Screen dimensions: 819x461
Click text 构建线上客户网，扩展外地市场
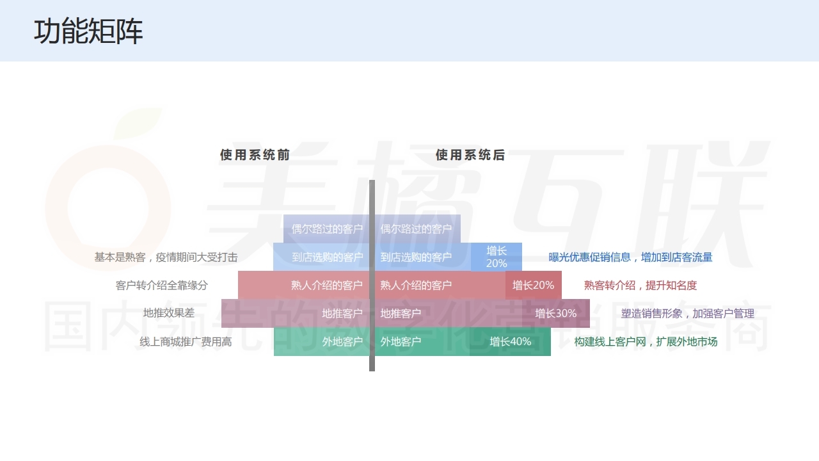click(646, 342)
